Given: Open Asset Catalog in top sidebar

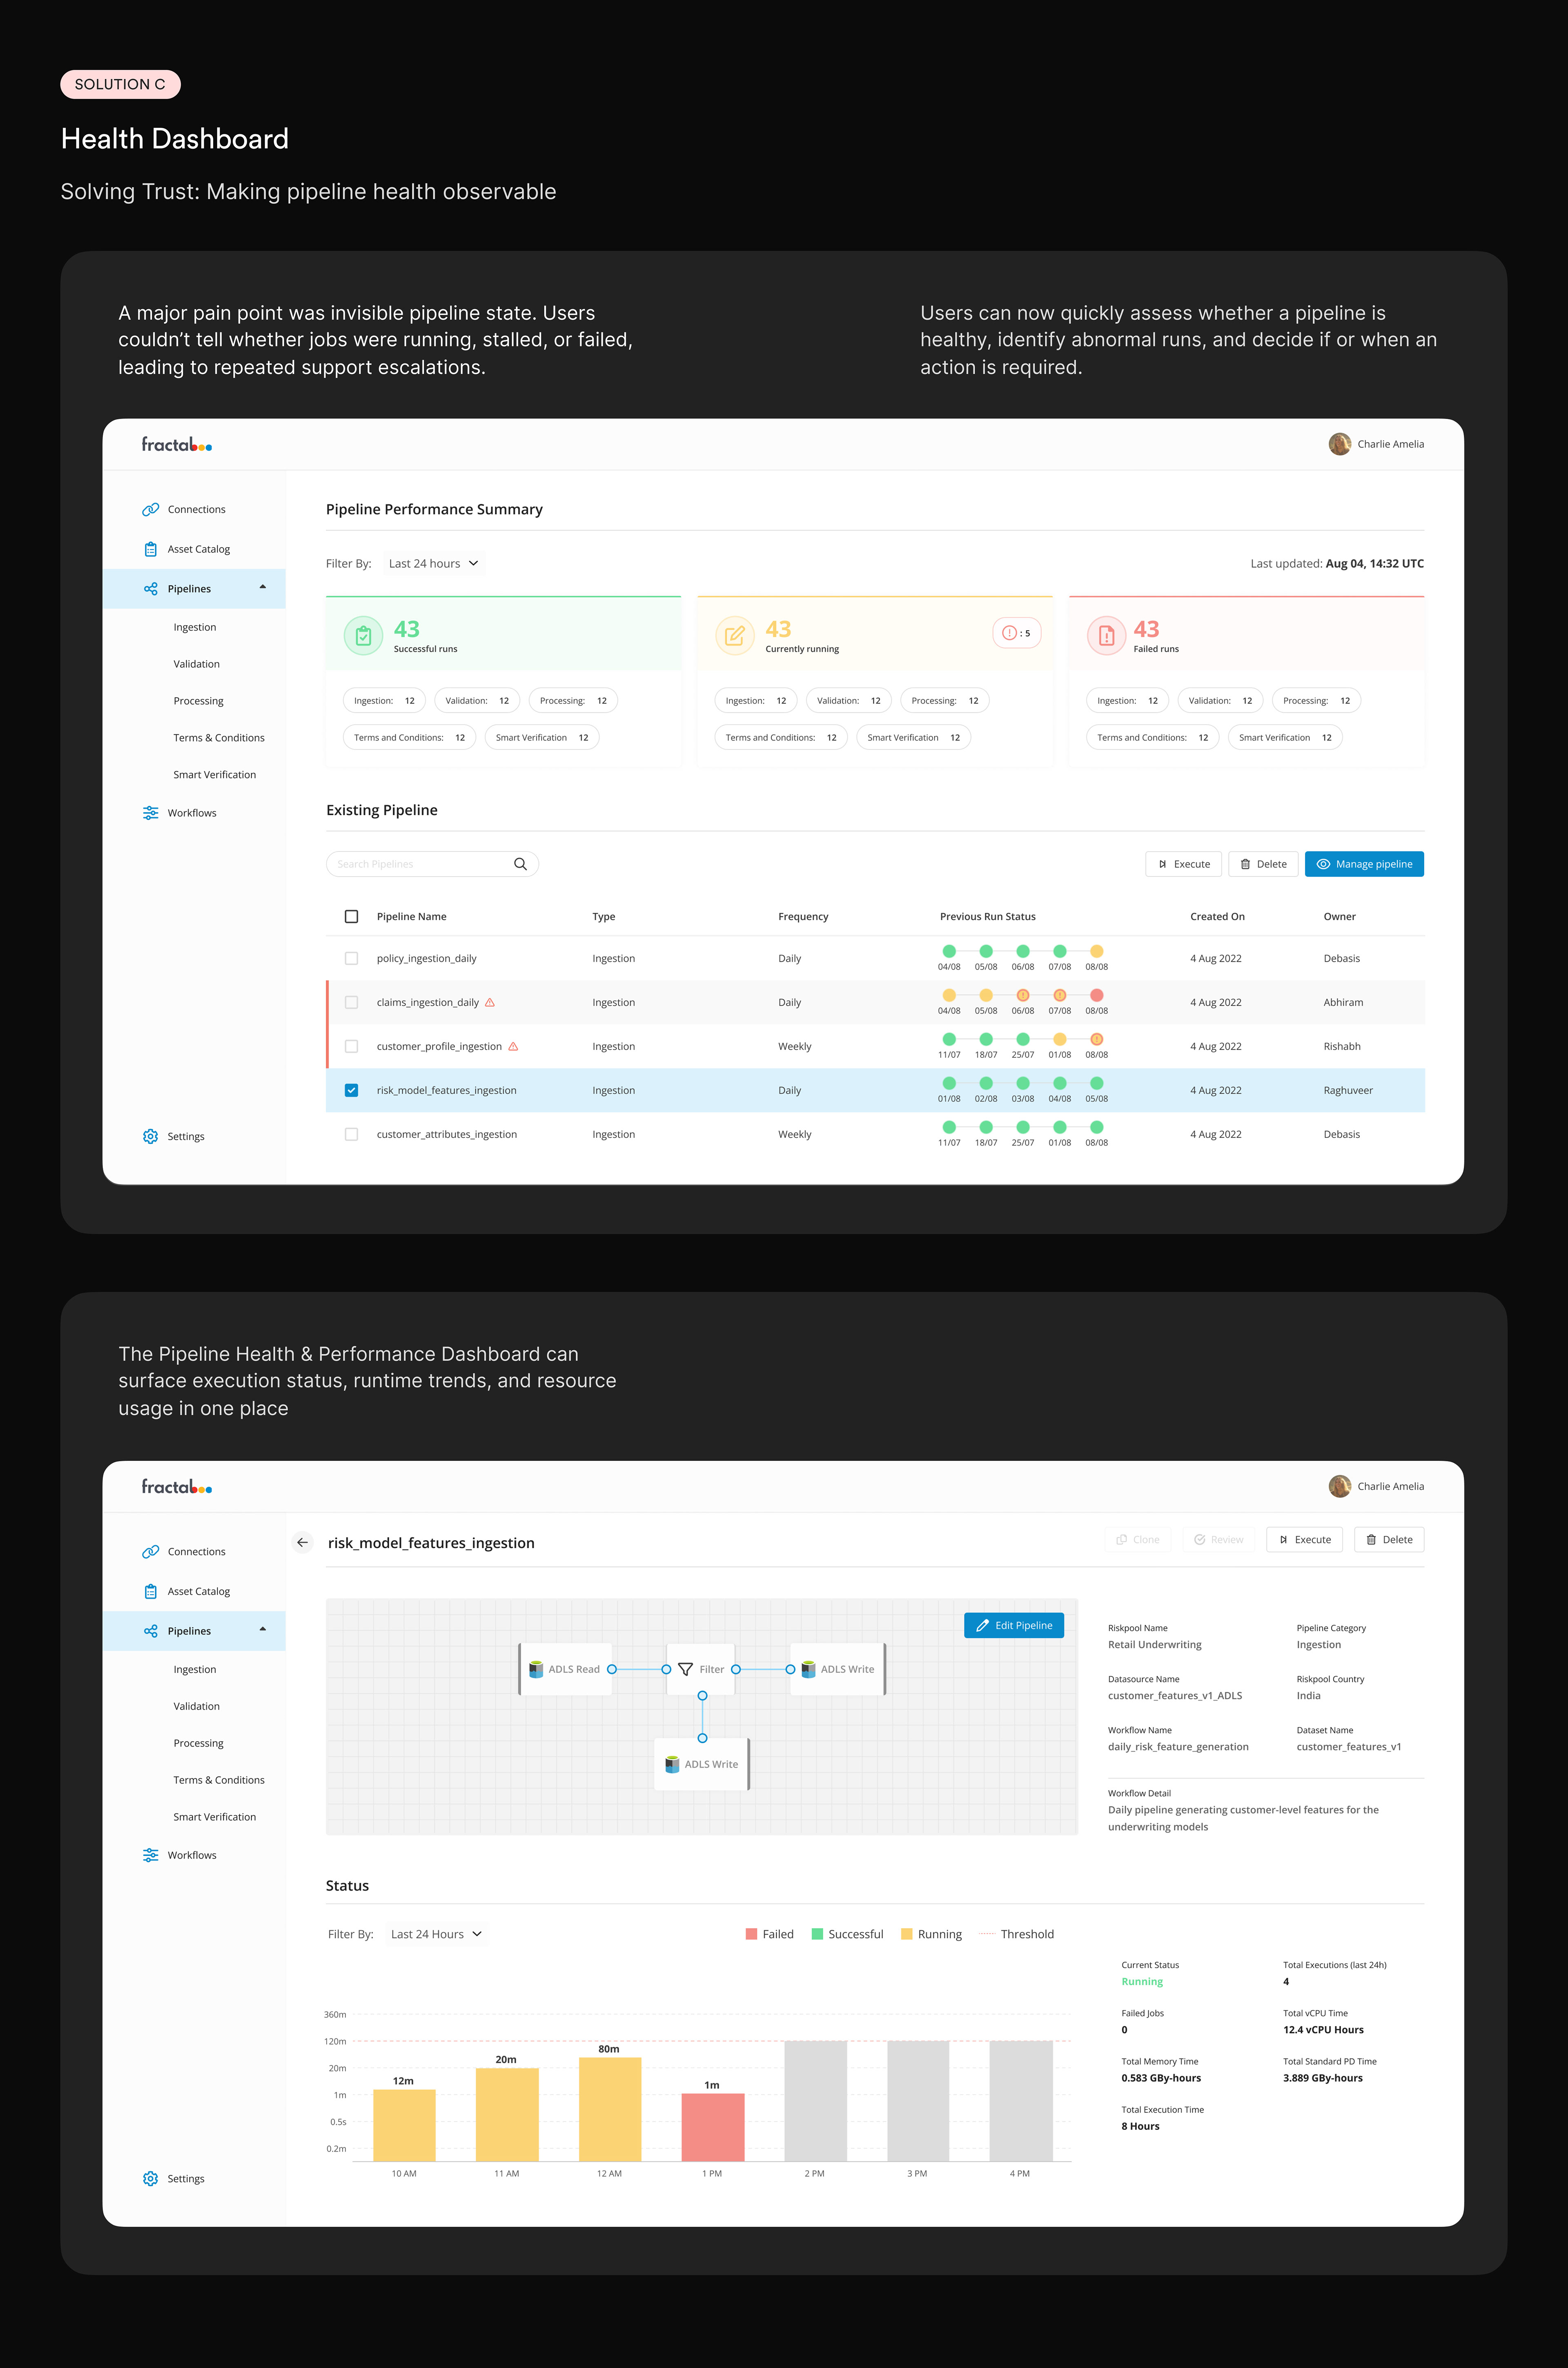Looking at the screenshot, I should point(198,549).
